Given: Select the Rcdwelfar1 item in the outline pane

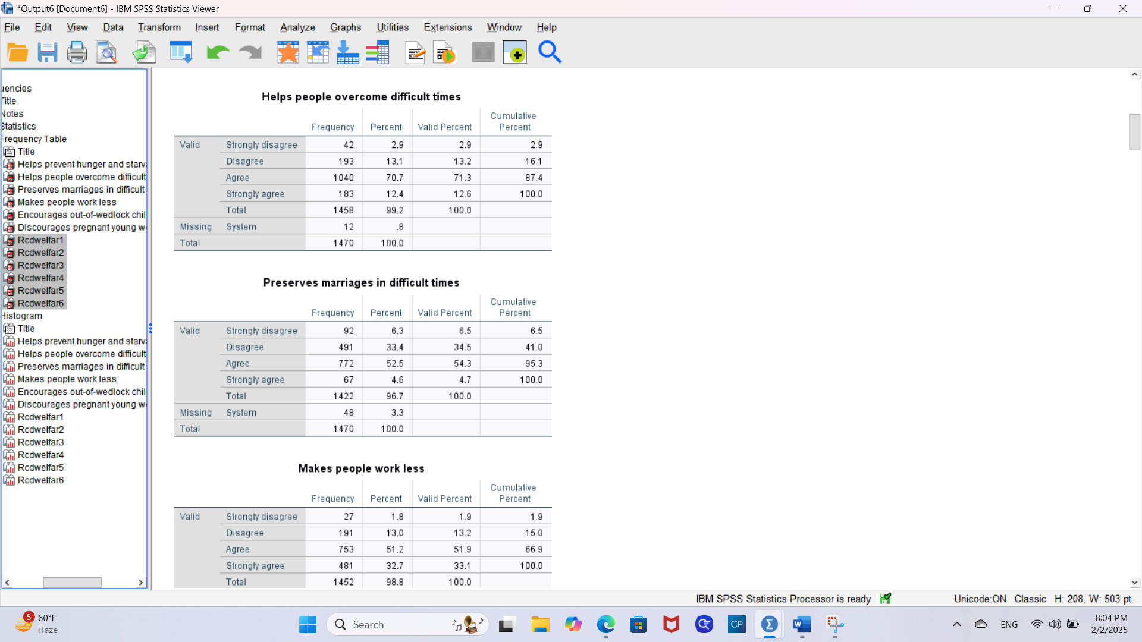Looking at the screenshot, I should point(40,240).
